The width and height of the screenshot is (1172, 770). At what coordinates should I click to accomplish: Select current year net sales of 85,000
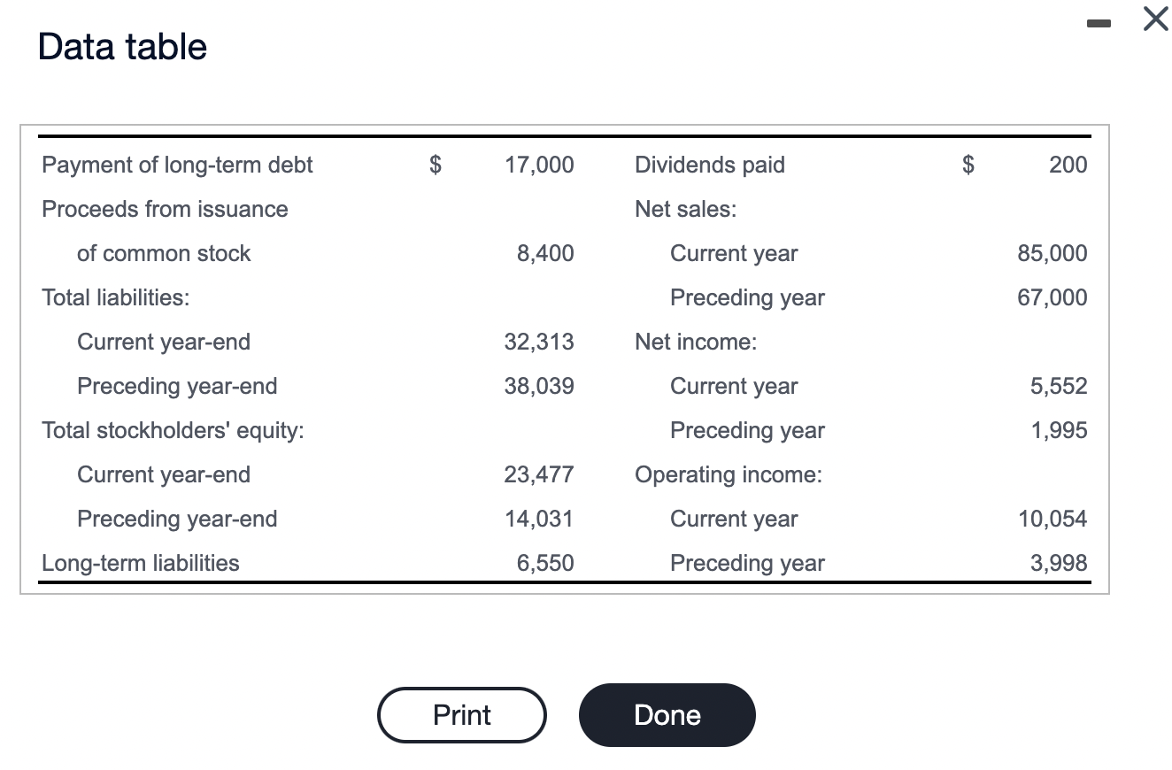point(1053,253)
